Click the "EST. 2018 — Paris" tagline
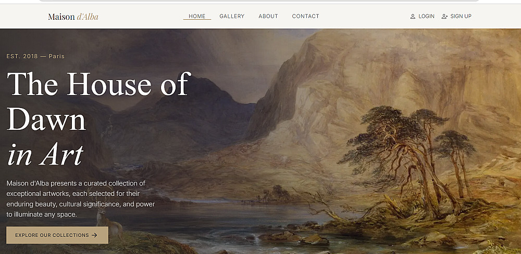521x254 pixels. (x=35, y=56)
